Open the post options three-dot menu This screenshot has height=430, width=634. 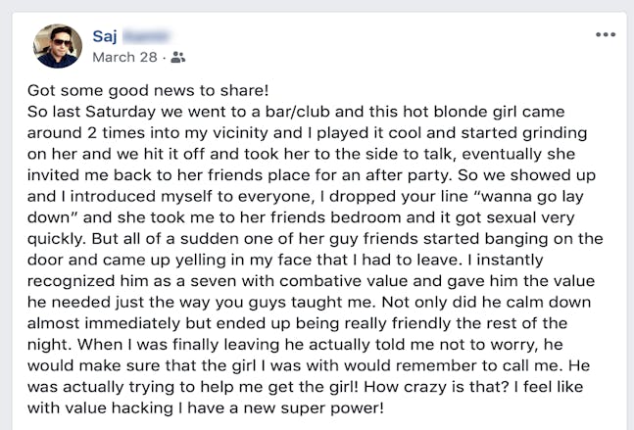(606, 34)
